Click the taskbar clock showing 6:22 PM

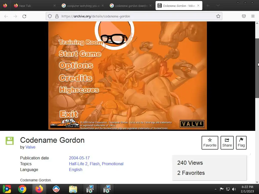[247, 189]
